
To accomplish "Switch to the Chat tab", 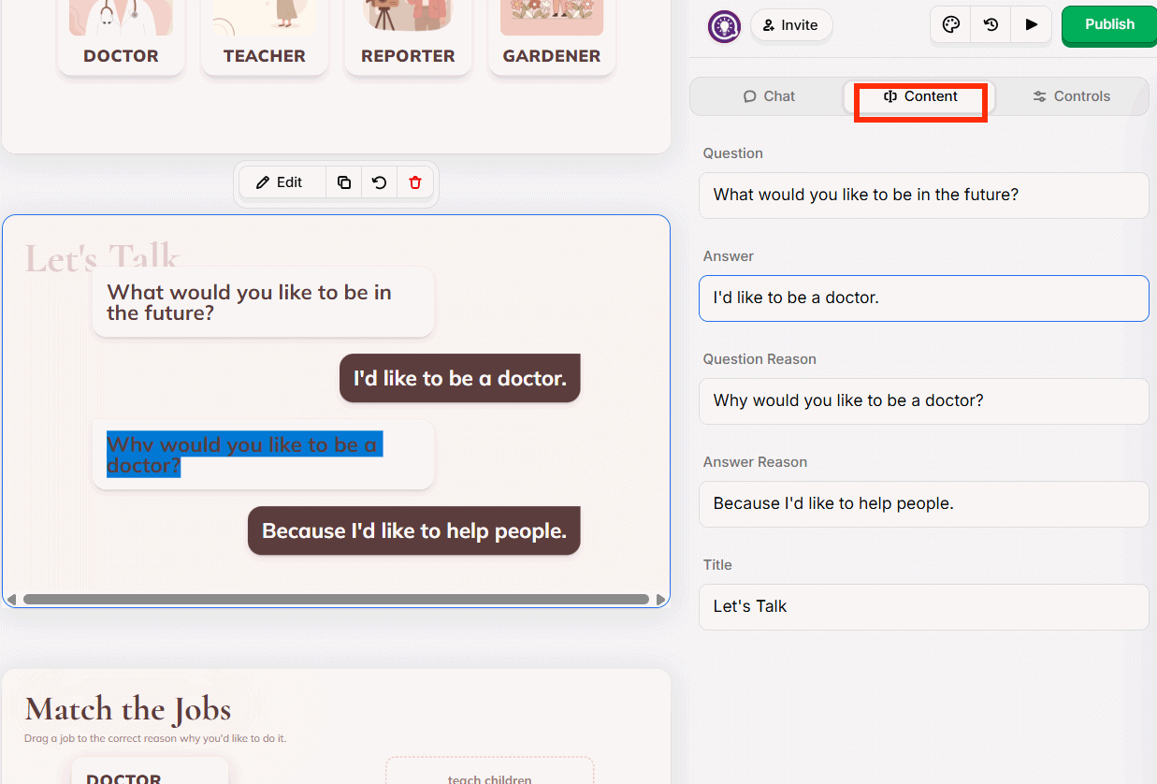I will point(769,95).
